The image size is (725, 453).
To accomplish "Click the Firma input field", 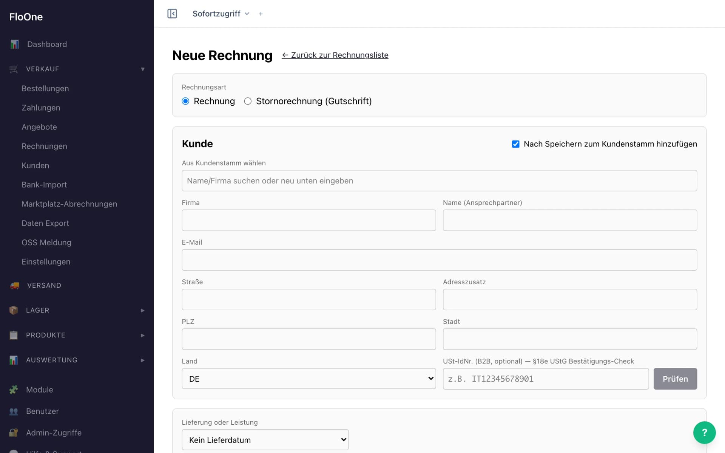I will [x=309, y=220].
